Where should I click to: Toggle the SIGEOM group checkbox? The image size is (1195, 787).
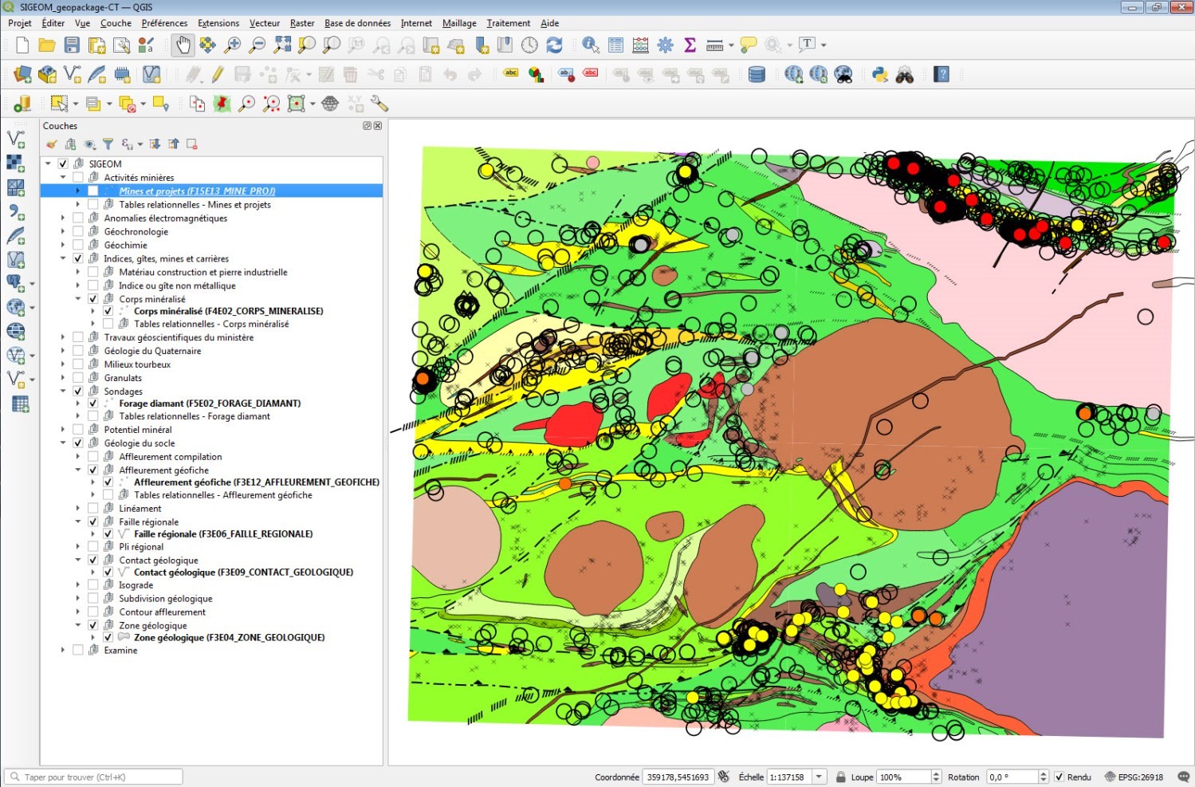tap(63, 163)
